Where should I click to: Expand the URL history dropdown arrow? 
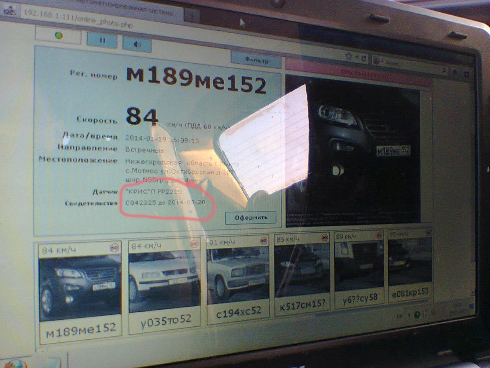point(357,58)
